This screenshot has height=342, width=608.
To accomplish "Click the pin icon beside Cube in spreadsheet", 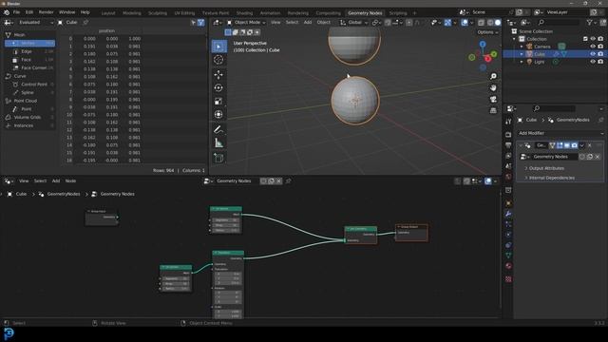I will tap(86, 23).
